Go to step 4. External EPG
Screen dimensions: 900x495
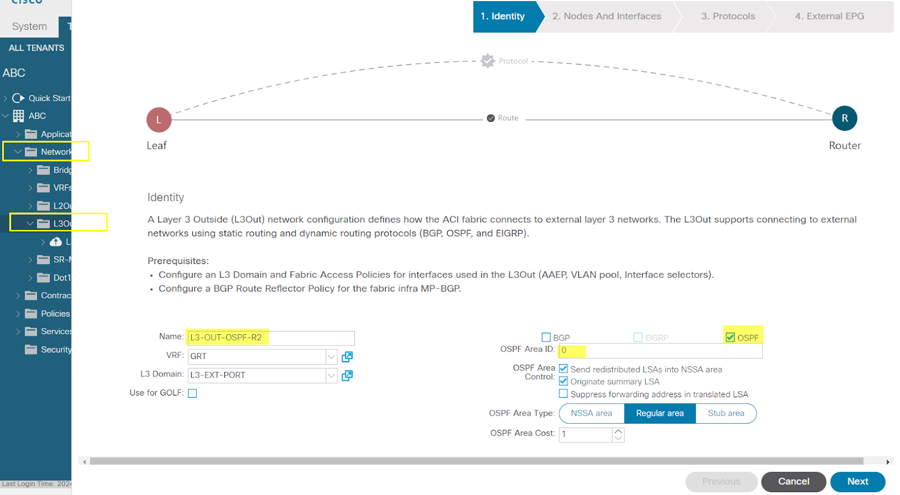(x=830, y=16)
